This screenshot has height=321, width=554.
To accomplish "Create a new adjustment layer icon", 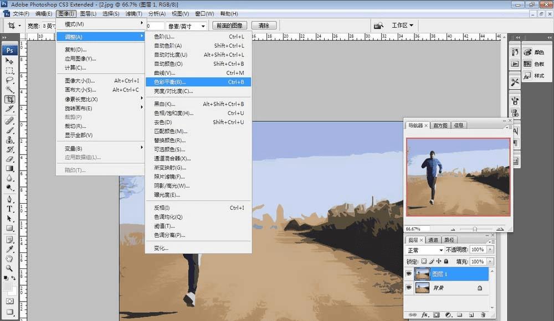I will (448, 315).
